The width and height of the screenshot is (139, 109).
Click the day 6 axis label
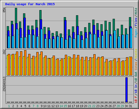pyautogui.click(x=29, y=106)
